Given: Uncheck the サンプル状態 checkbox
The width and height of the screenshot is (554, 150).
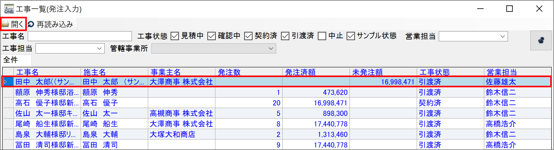Looking at the screenshot, I should (351, 36).
